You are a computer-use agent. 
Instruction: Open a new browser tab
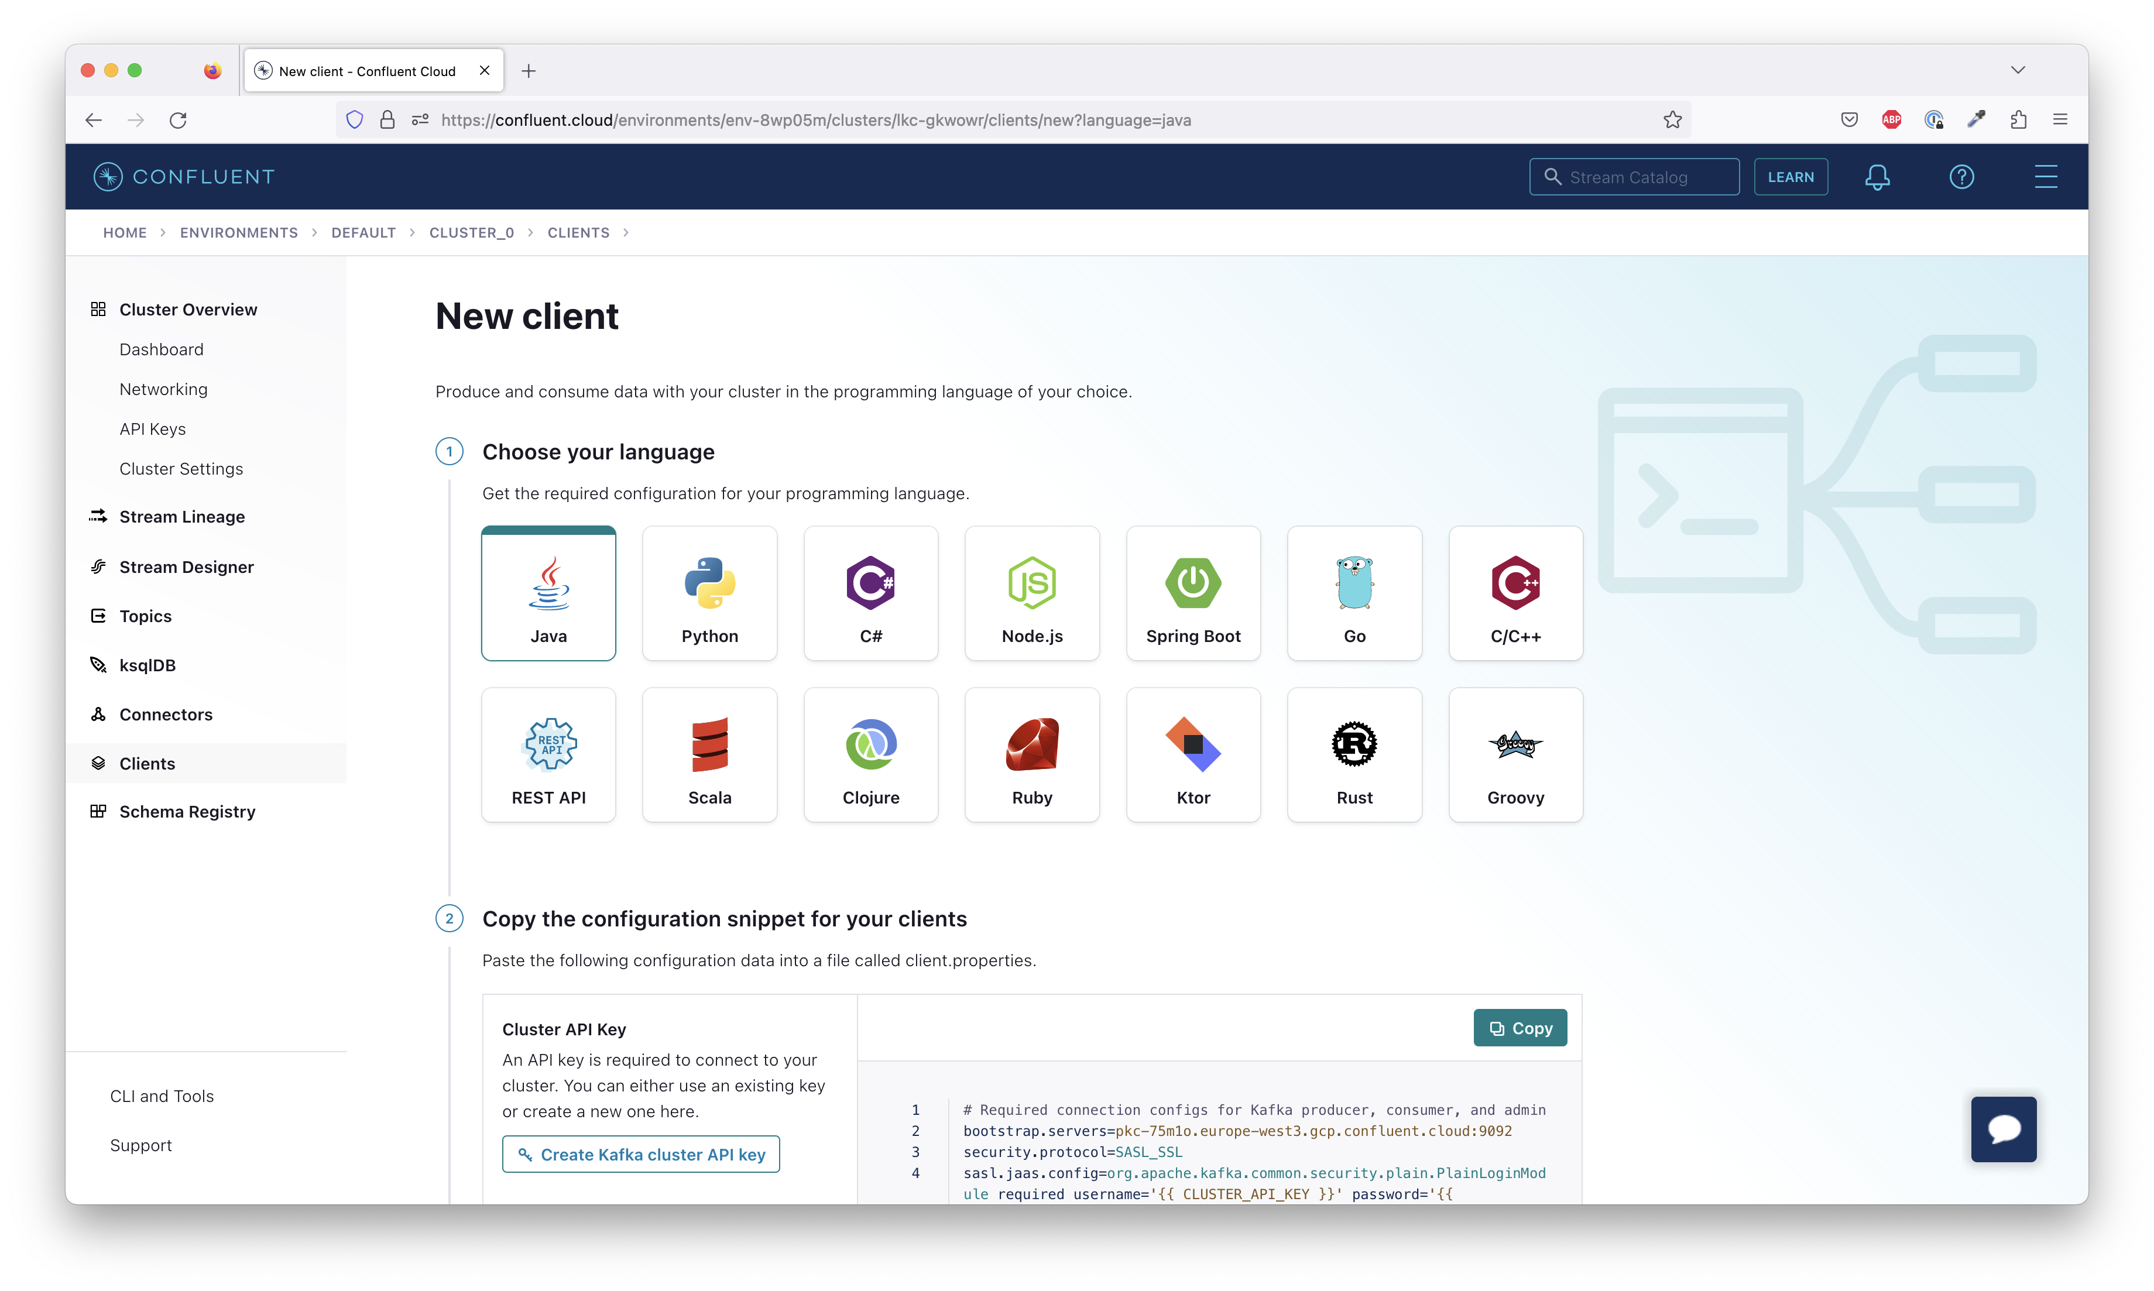tap(528, 71)
